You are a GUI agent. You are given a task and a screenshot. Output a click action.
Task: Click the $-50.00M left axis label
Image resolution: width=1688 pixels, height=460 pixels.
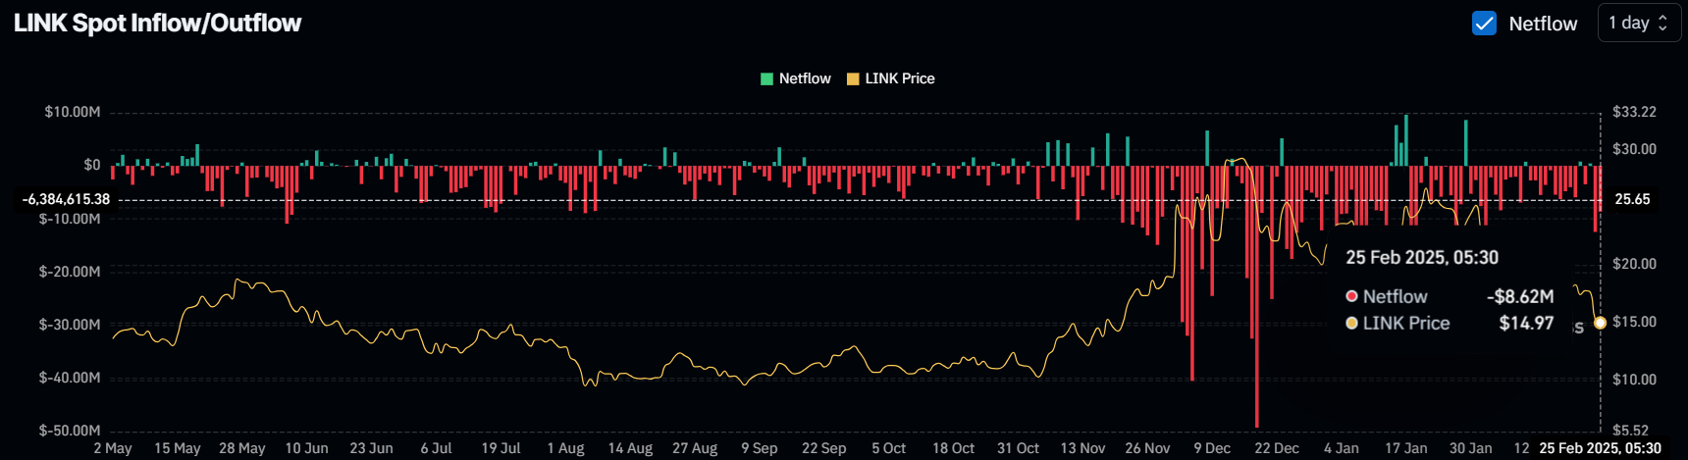coord(70,431)
